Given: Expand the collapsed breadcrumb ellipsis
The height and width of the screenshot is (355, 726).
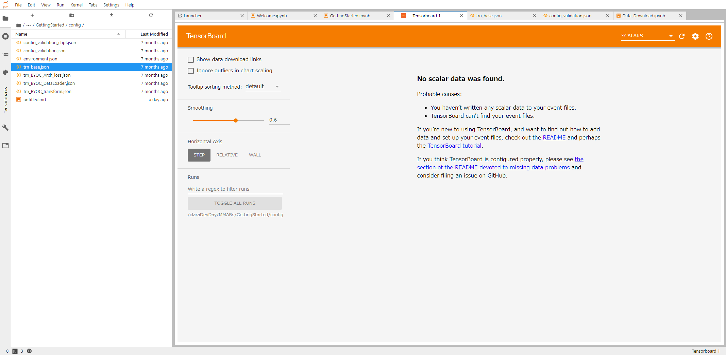Looking at the screenshot, I should click(29, 25).
